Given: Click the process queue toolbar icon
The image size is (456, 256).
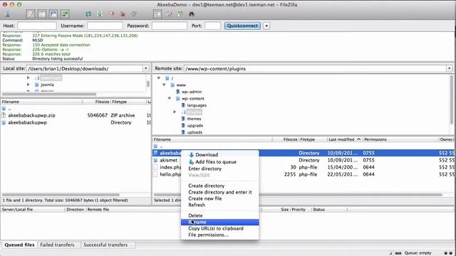Looking at the screenshot, I should point(100,14).
